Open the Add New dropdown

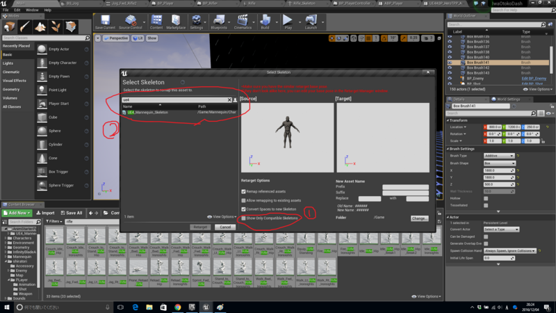[x=17, y=213]
